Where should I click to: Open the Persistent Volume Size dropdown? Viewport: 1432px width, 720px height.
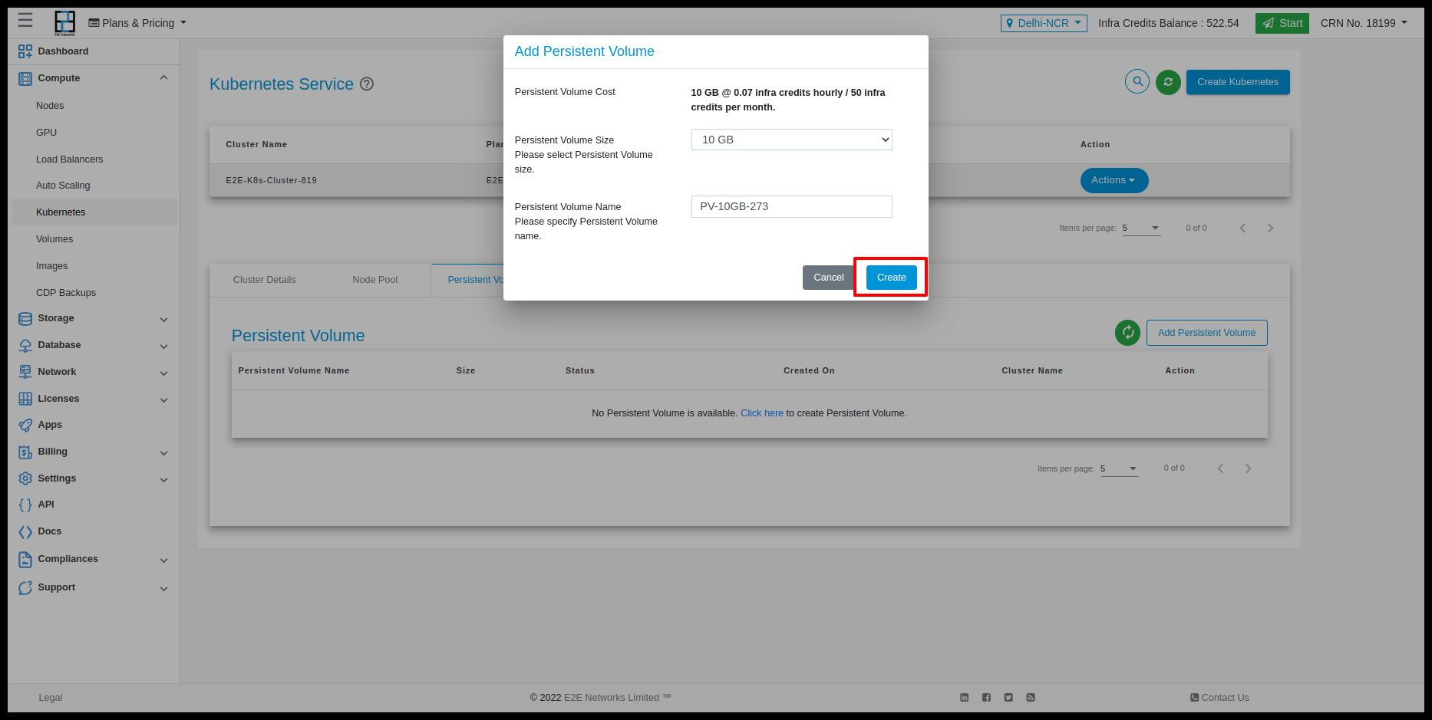click(x=791, y=140)
